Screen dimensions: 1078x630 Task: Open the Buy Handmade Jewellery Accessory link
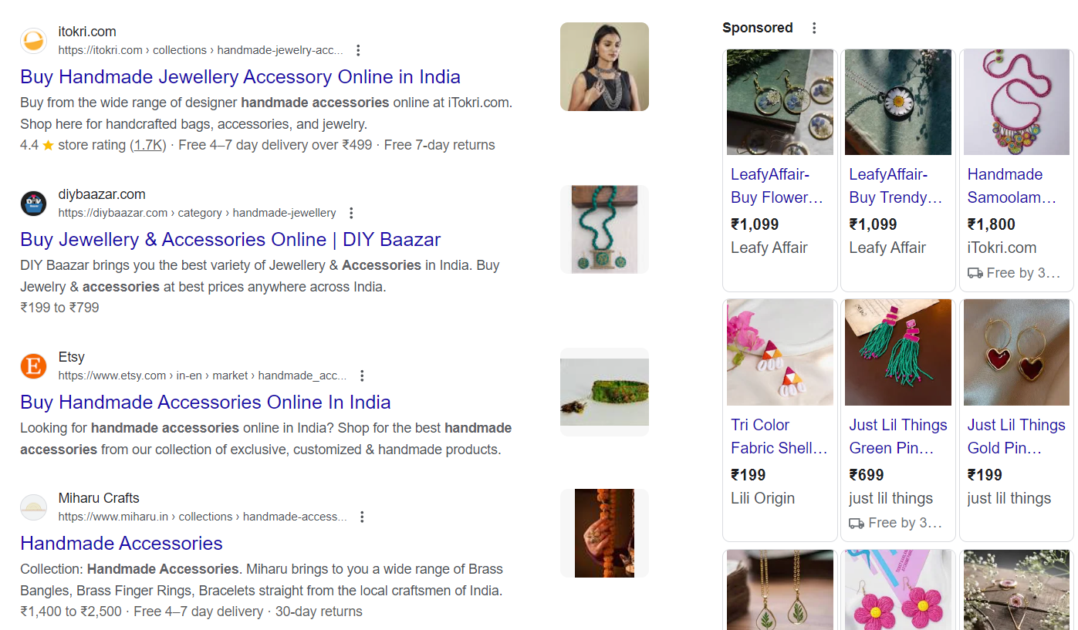[240, 76]
